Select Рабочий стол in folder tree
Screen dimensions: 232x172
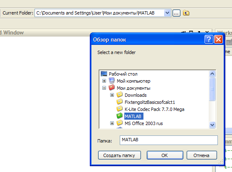pos(123,74)
